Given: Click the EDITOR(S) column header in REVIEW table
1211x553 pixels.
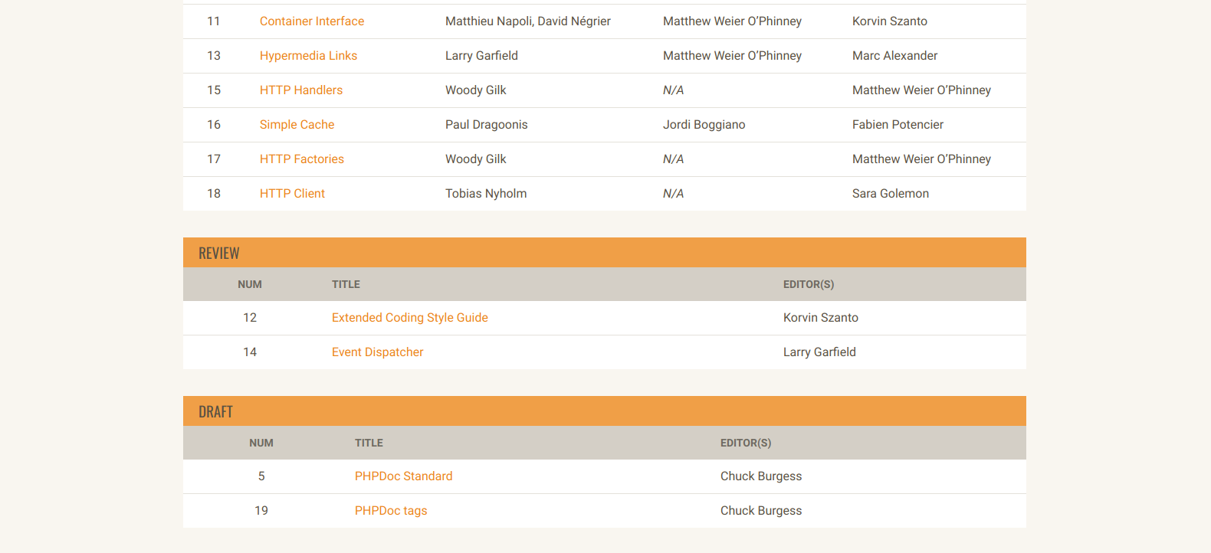Looking at the screenshot, I should pos(809,284).
